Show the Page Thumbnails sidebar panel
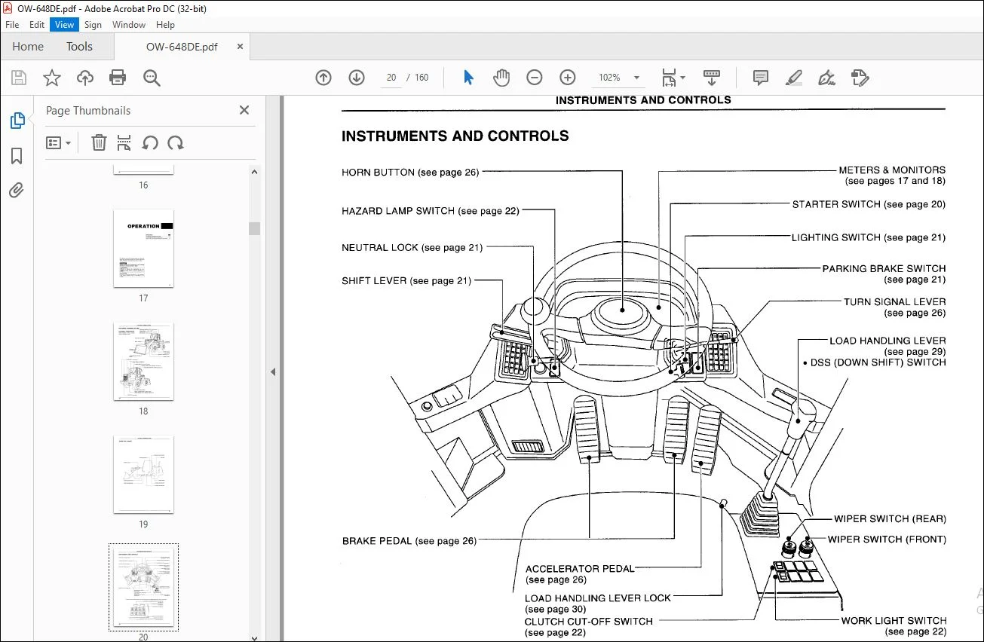Screen dimensions: 984x642 17,121
